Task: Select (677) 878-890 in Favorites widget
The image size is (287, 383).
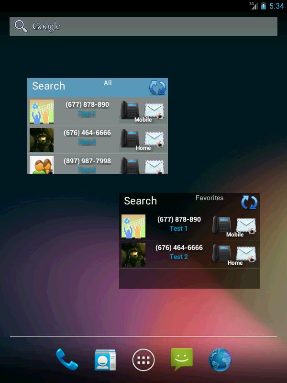Action: pos(179,219)
